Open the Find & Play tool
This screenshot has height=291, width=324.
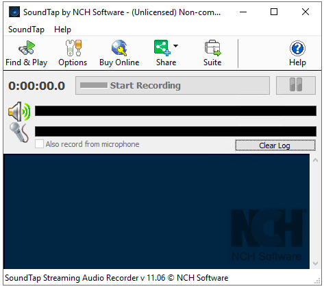click(27, 54)
